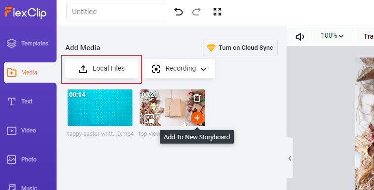Click the happy-easter-writt...D.mp4 filename

(100, 133)
